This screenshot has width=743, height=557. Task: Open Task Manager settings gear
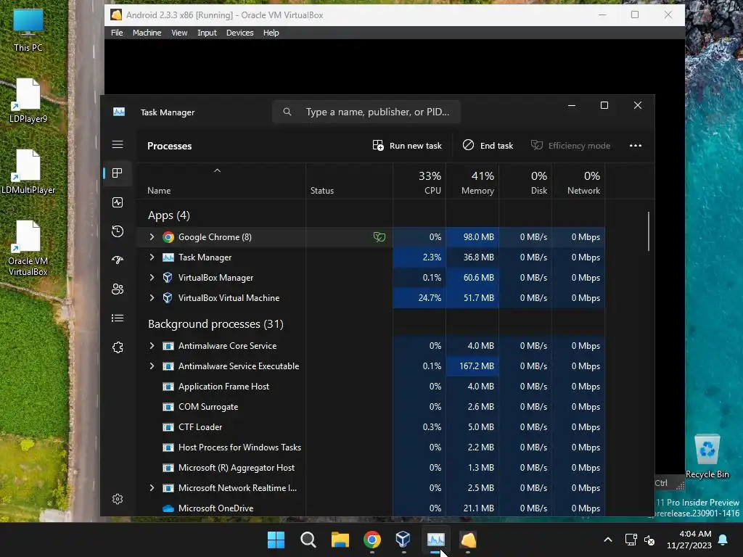[x=118, y=499]
